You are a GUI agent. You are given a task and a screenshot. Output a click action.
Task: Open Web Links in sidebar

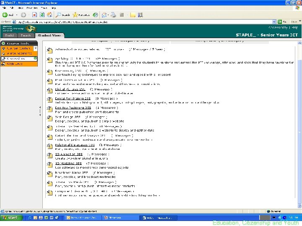point(14,64)
